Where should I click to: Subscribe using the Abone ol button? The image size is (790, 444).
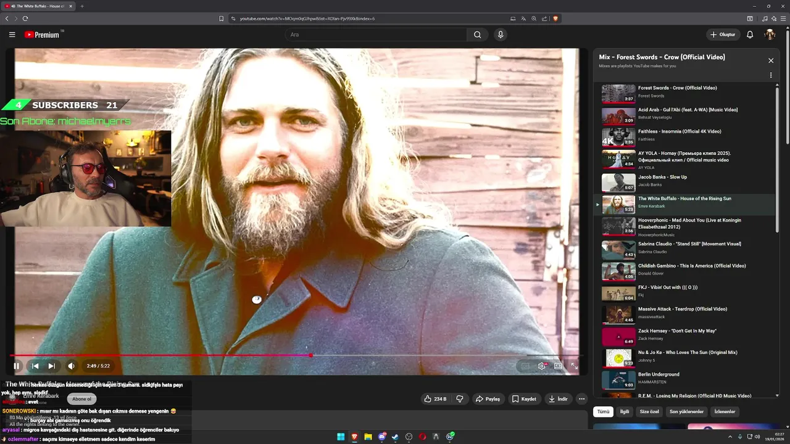click(81, 399)
